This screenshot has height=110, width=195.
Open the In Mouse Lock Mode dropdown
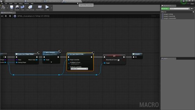point(79,69)
